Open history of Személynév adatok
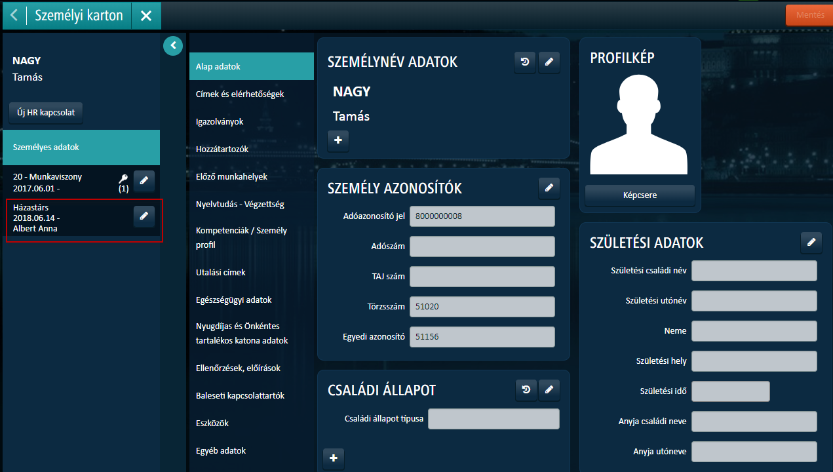 [525, 62]
